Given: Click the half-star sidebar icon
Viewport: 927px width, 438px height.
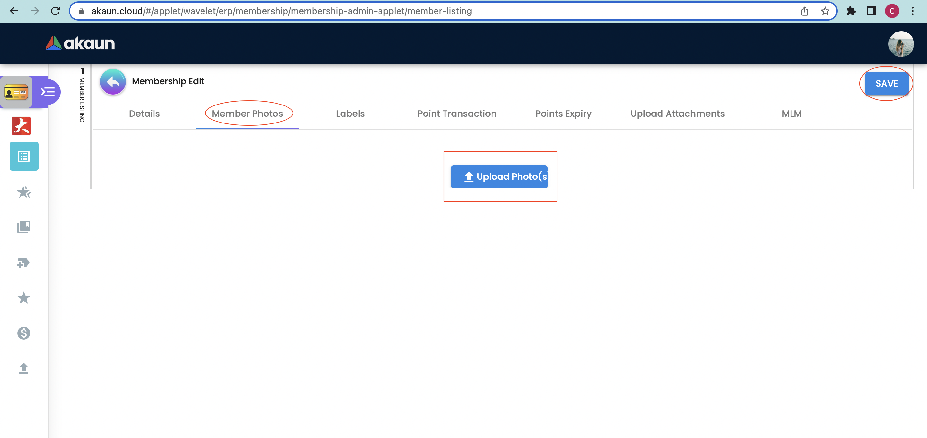Looking at the screenshot, I should [x=24, y=192].
